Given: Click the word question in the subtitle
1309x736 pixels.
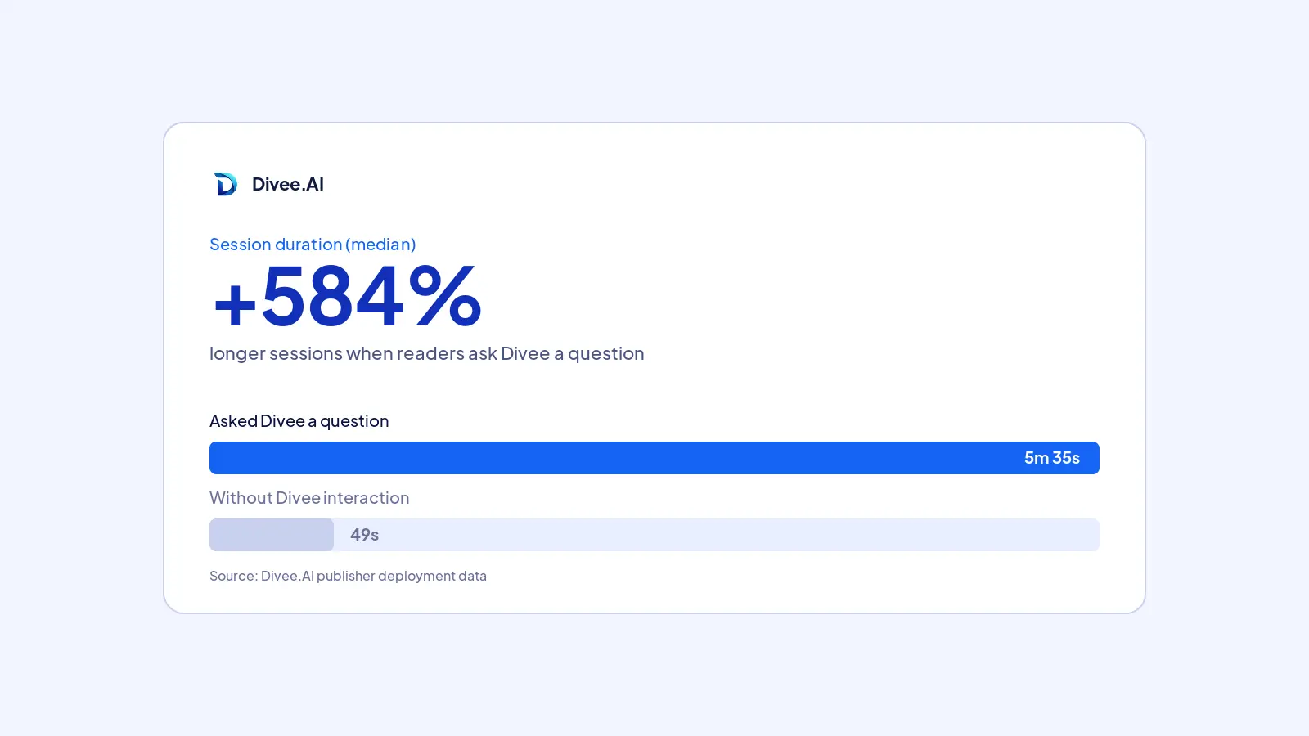Looking at the screenshot, I should click(606, 354).
